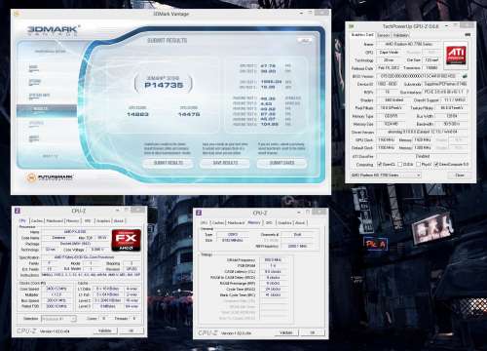This screenshot has width=487, height=351.
Task: Select the Graphics tab in the CPU-Z Memory window
Action: pyautogui.click(x=284, y=223)
